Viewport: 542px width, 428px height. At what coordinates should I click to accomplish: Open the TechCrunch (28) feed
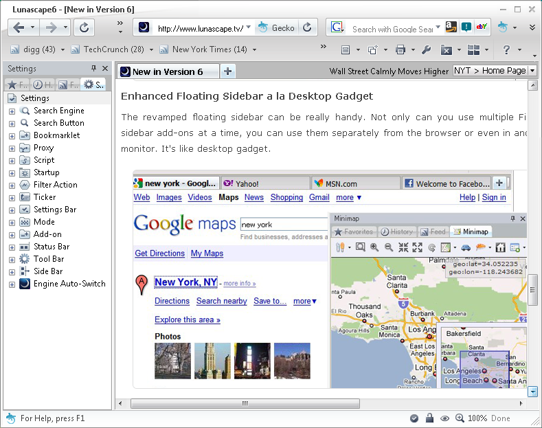click(107, 49)
